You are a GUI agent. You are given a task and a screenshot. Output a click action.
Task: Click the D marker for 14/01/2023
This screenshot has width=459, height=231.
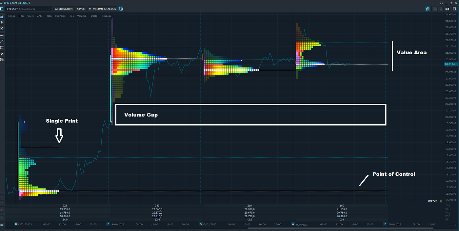[x=109, y=224]
